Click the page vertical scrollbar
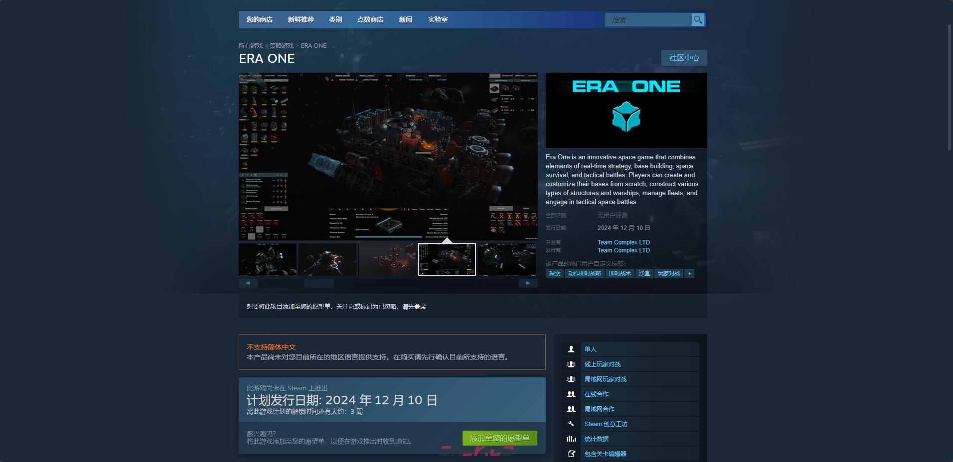953x462 pixels. pos(950,87)
